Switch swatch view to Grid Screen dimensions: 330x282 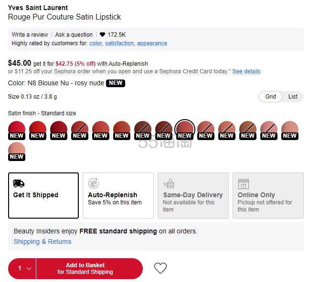coord(270,97)
